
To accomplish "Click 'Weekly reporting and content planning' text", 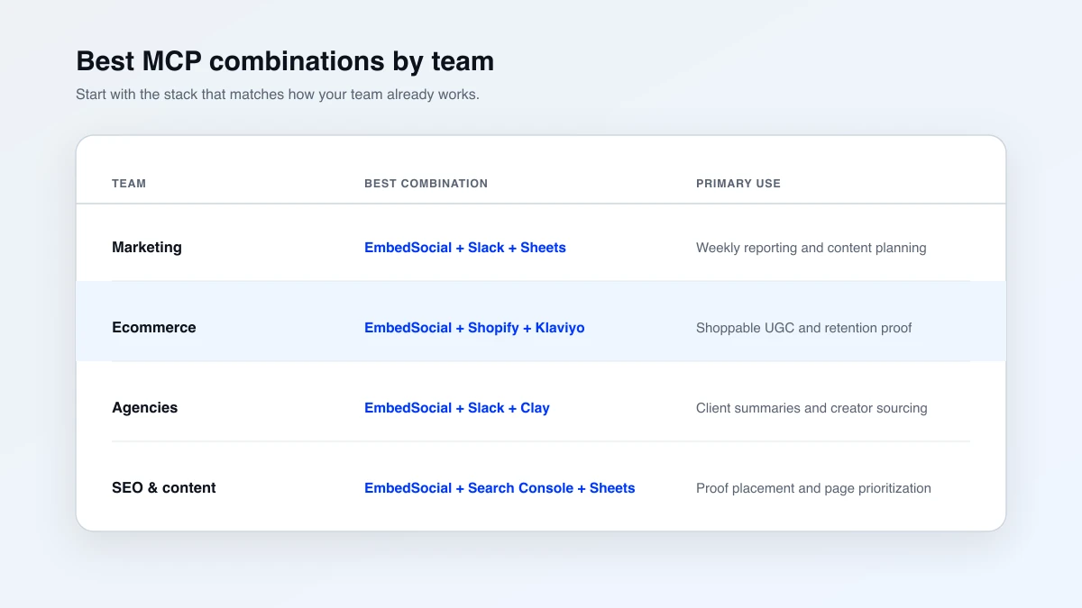I will (x=811, y=248).
